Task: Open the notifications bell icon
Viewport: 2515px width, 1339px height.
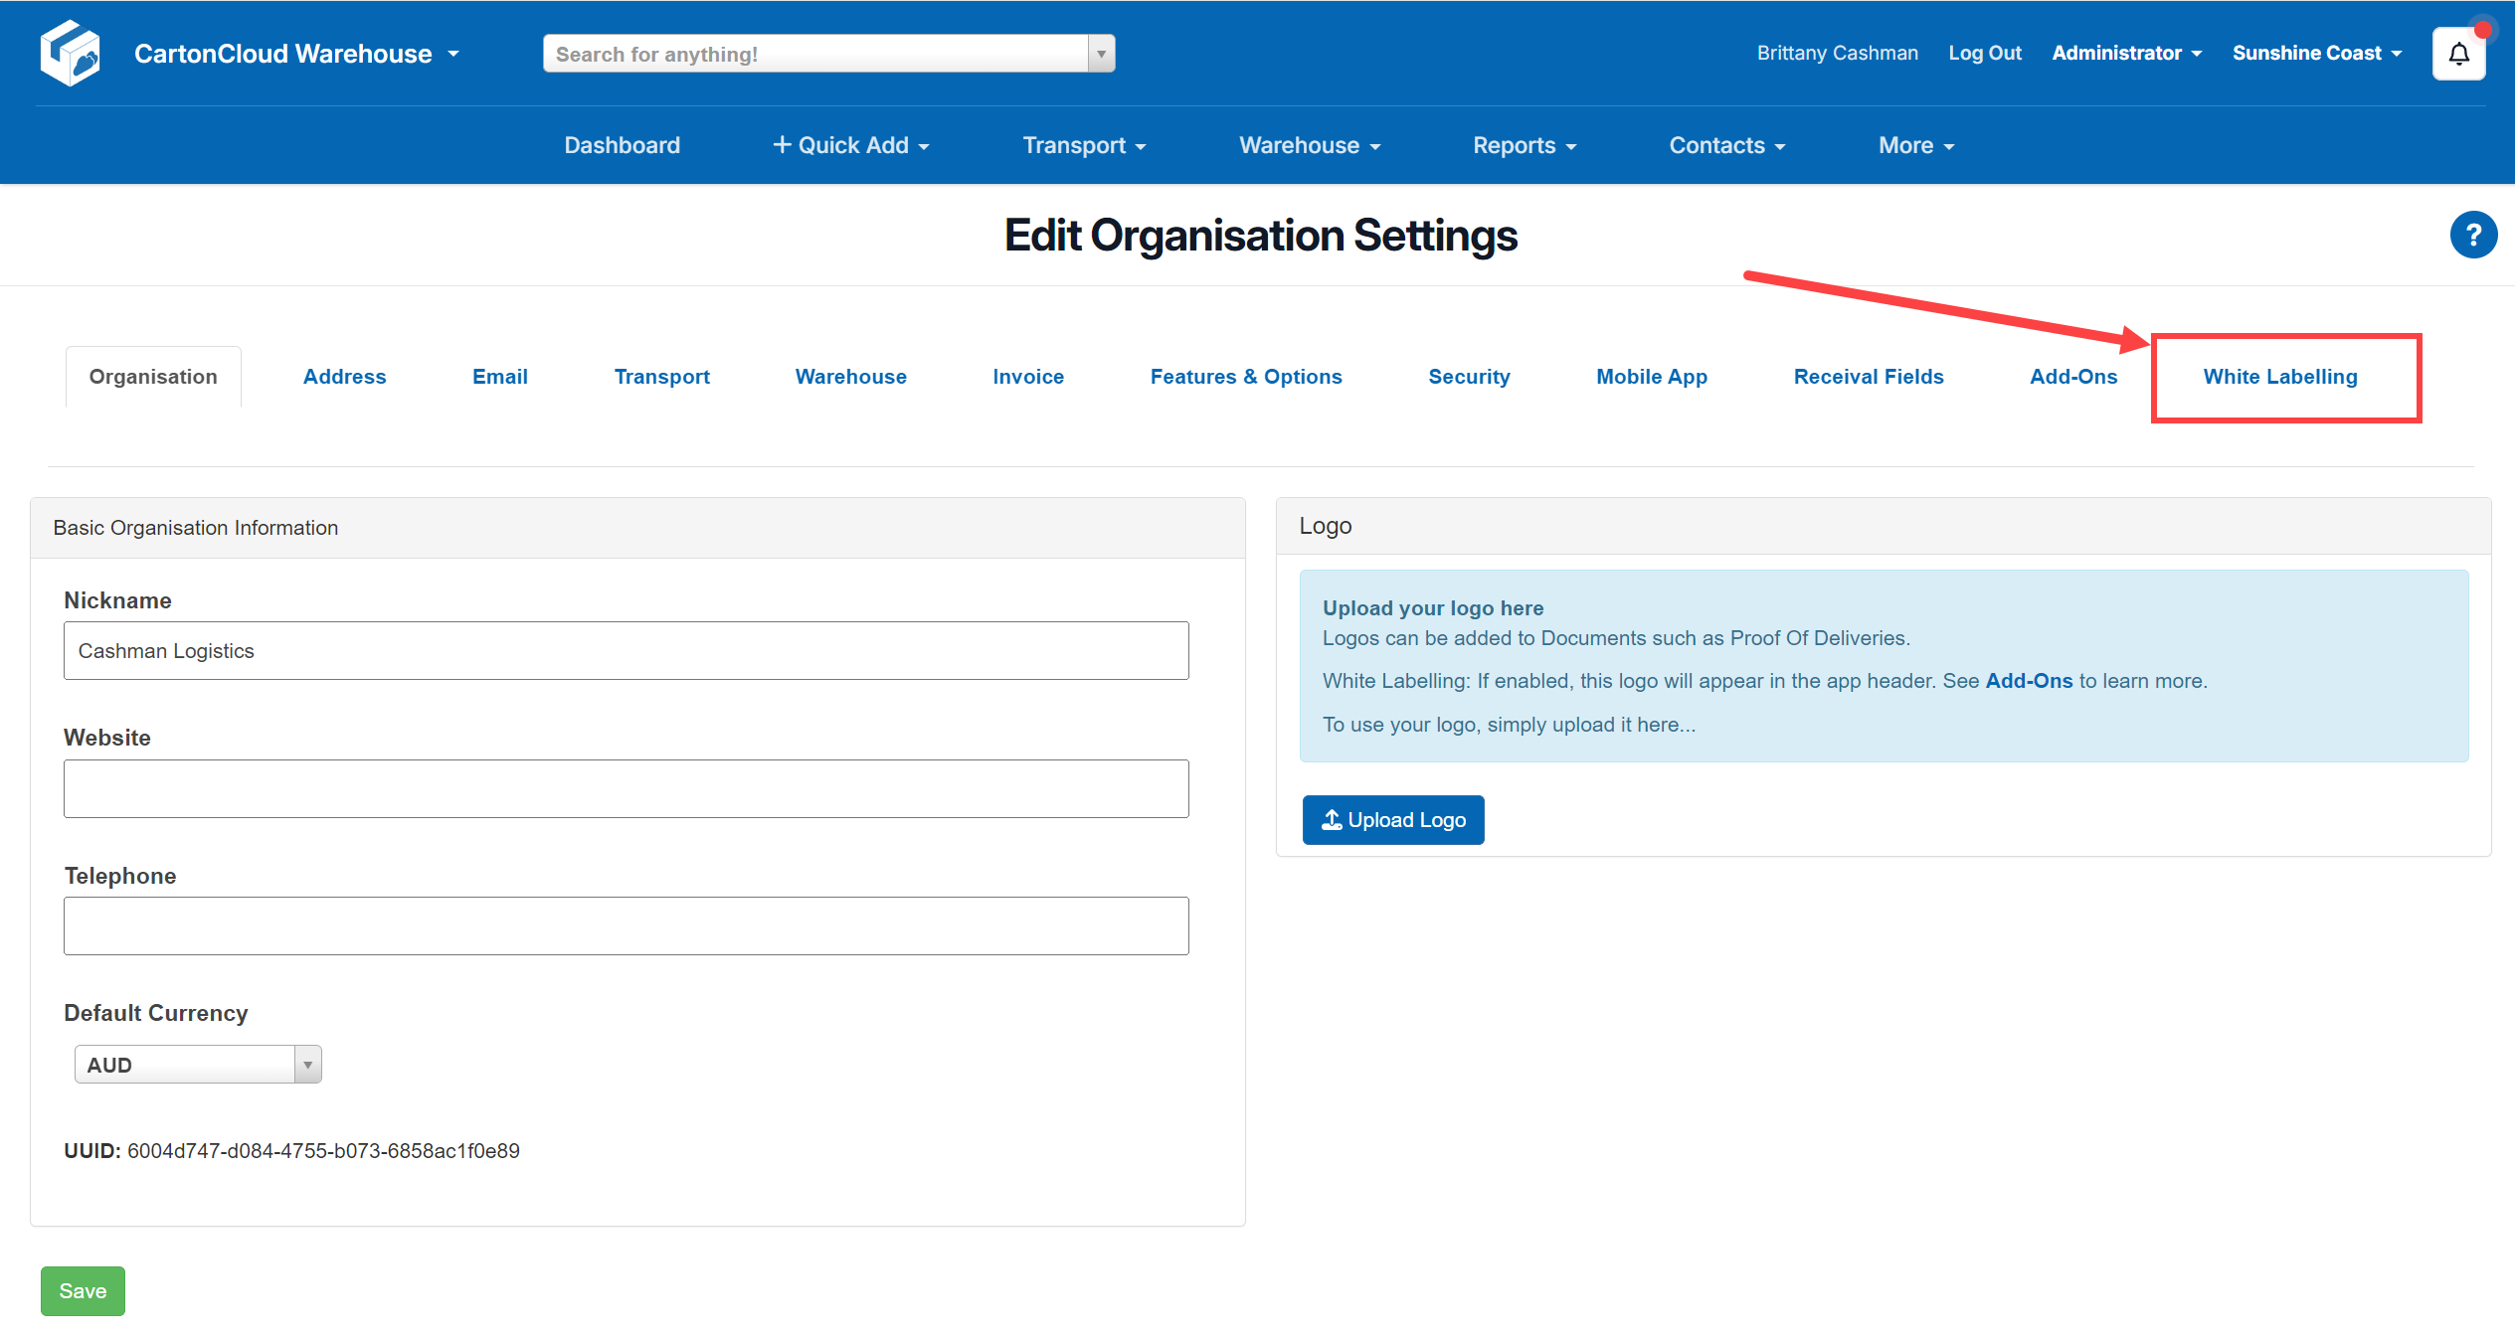Action: [x=2458, y=53]
